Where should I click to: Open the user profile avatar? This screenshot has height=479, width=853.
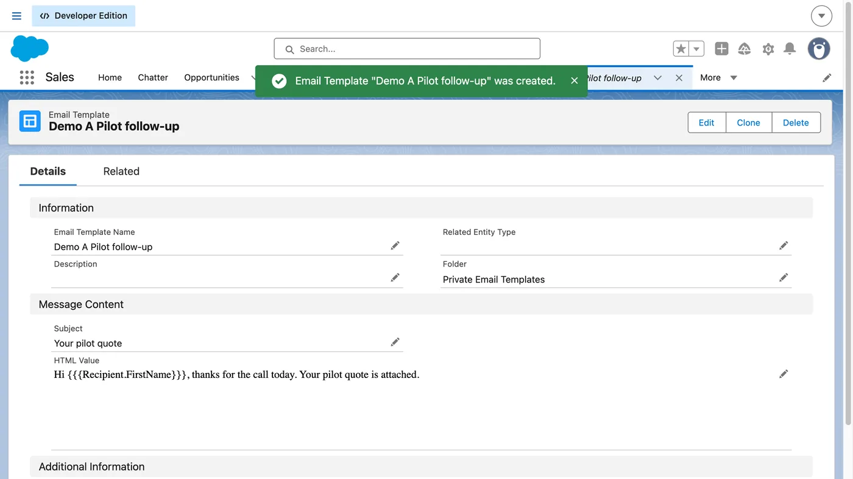click(819, 49)
